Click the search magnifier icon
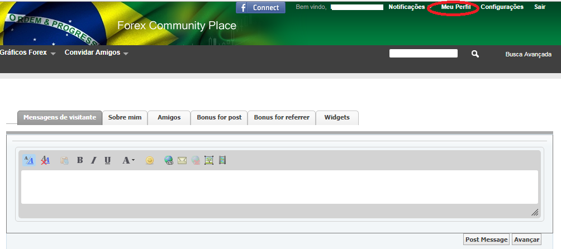 coord(475,54)
